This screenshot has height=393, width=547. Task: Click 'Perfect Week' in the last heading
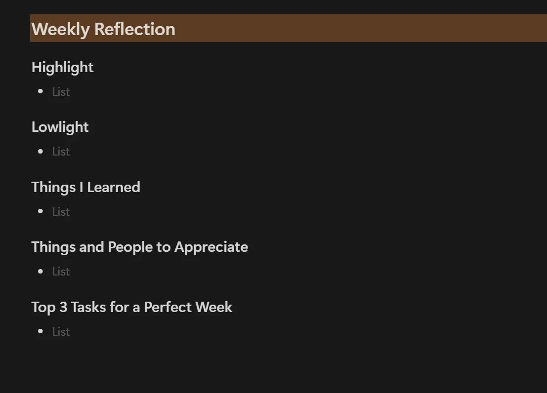188,307
